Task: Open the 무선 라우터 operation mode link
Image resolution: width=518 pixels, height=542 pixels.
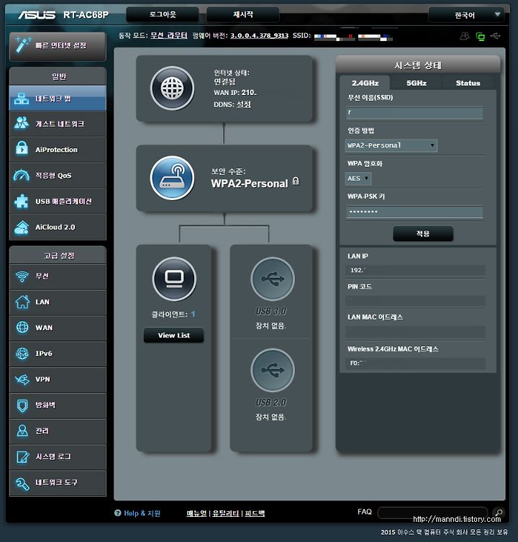Action: (x=169, y=35)
